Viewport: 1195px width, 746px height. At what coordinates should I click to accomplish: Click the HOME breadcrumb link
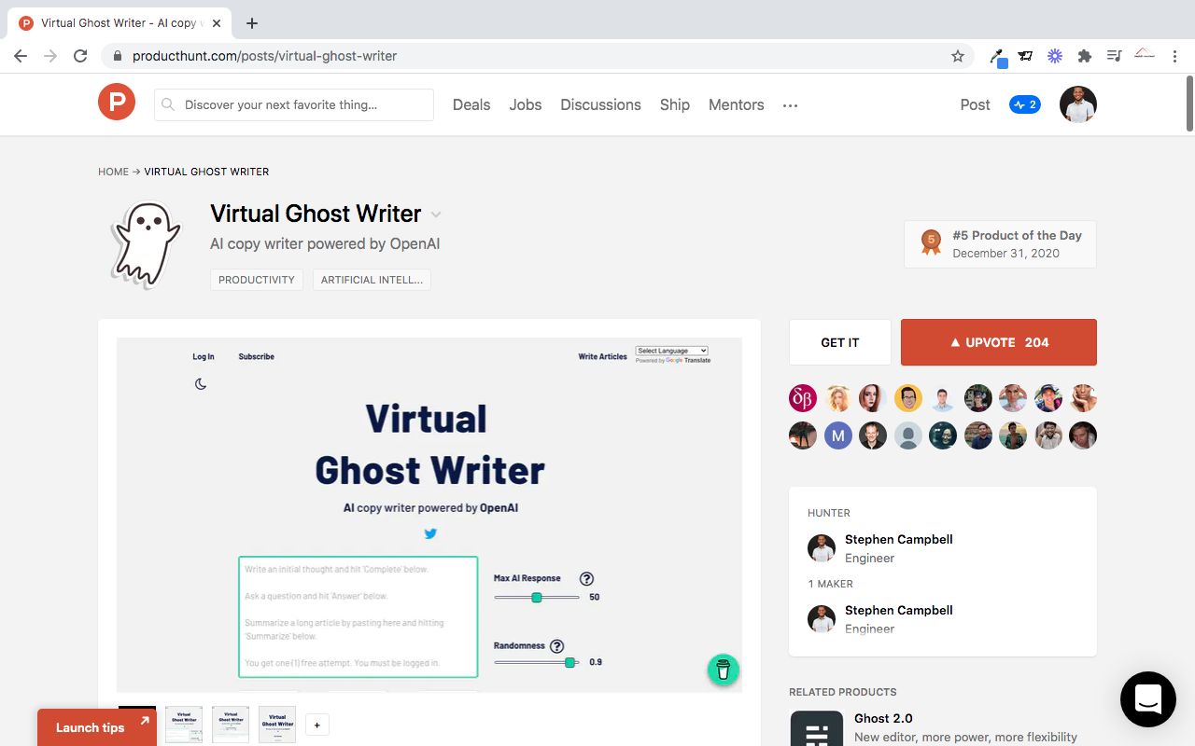tap(113, 172)
